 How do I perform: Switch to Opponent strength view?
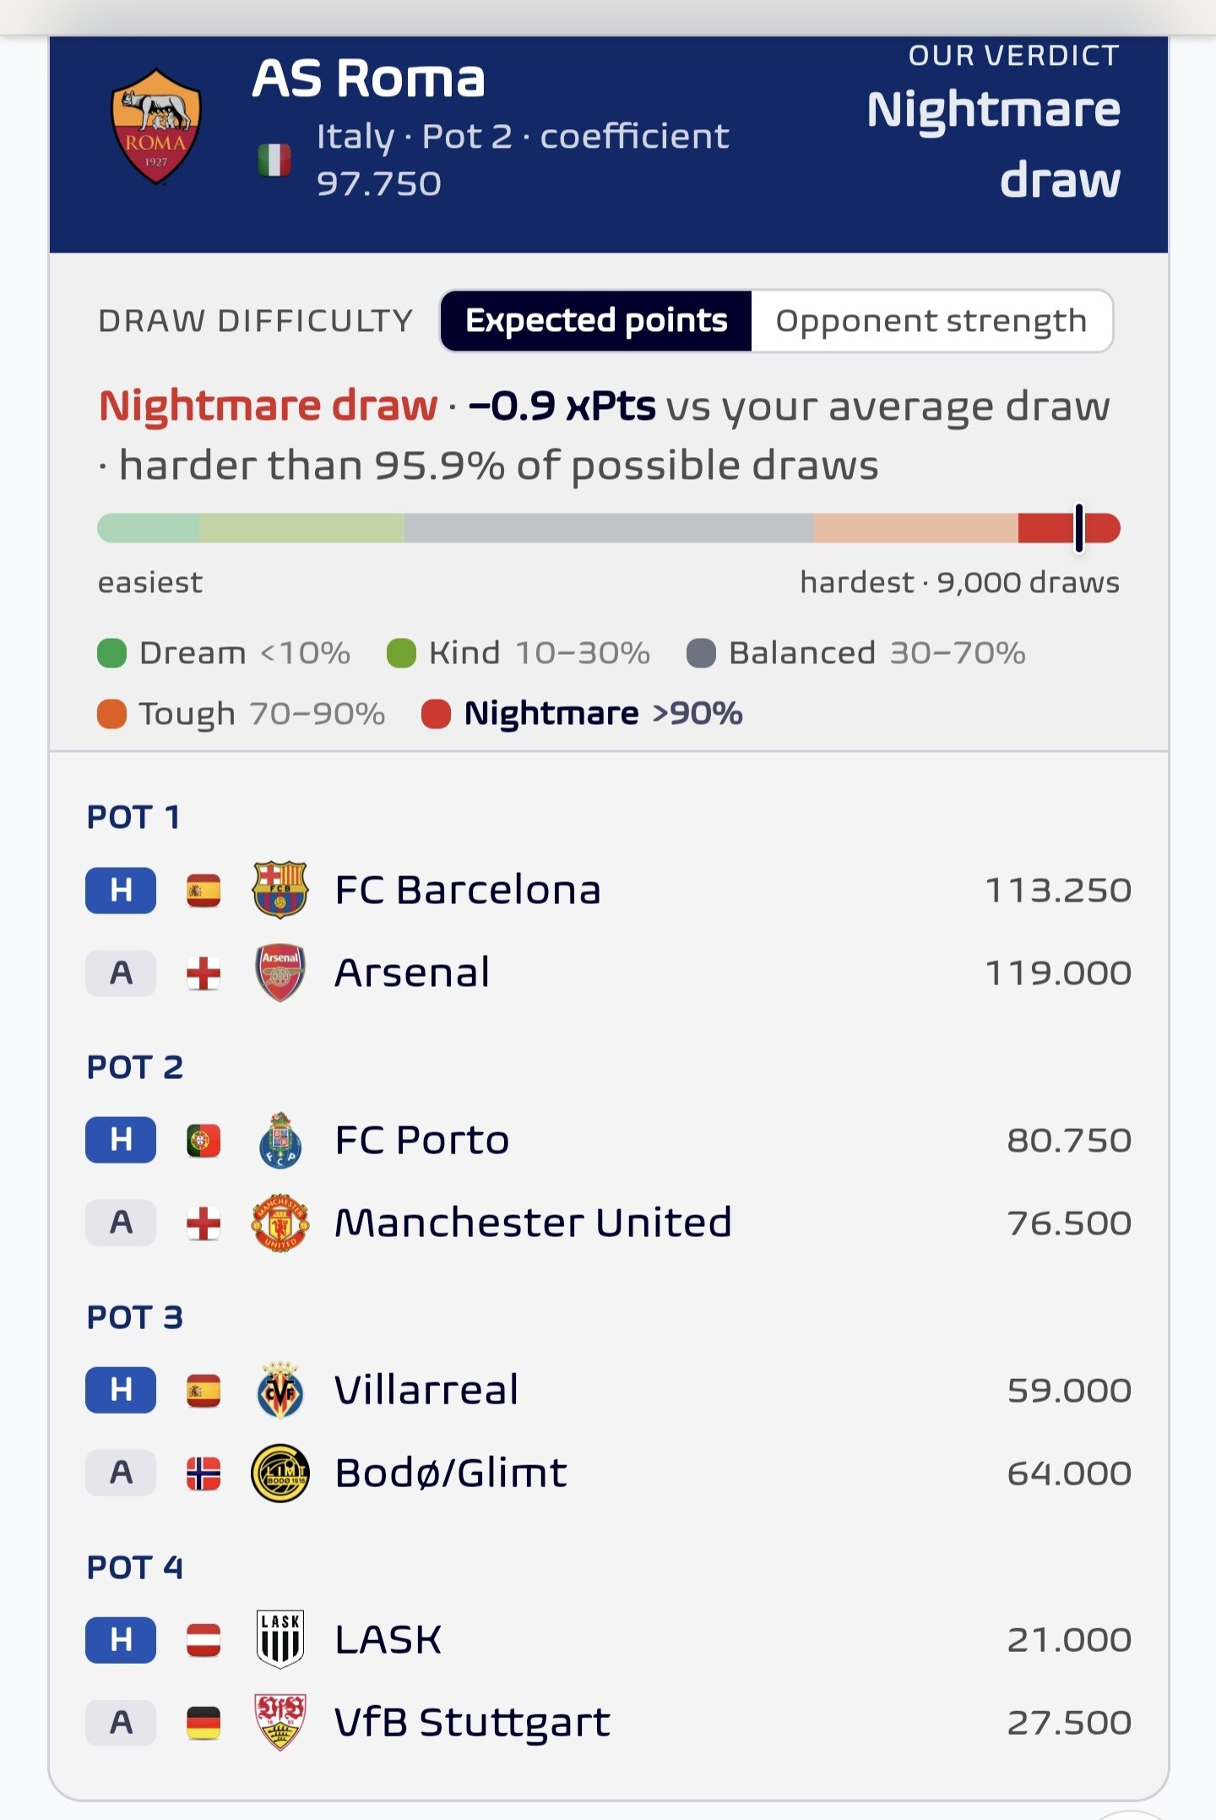tap(931, 321)
